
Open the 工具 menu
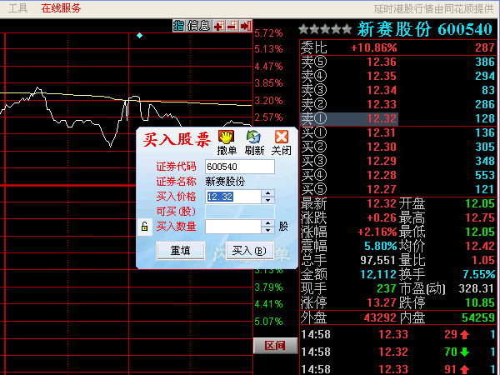[x=17, y=8]
